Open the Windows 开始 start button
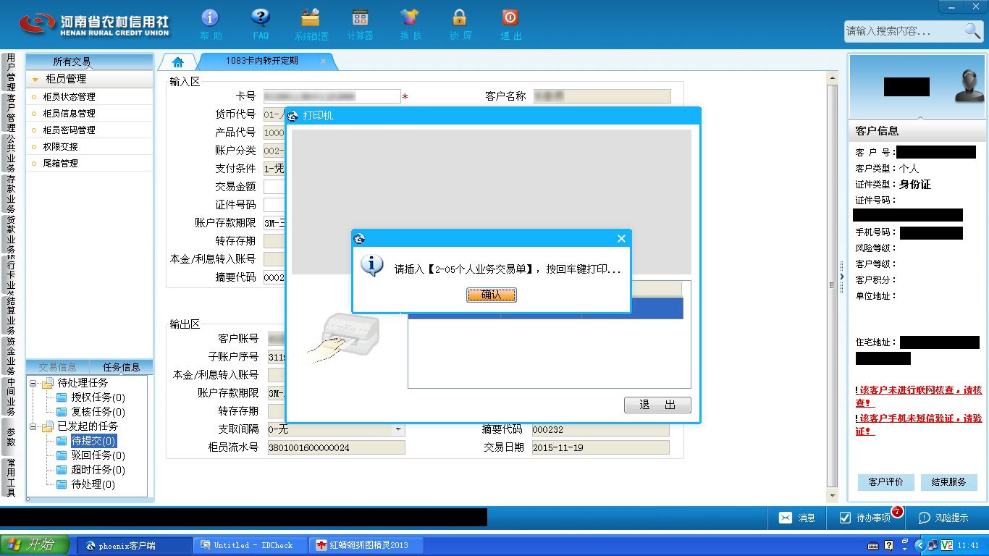 click(35, 545)
